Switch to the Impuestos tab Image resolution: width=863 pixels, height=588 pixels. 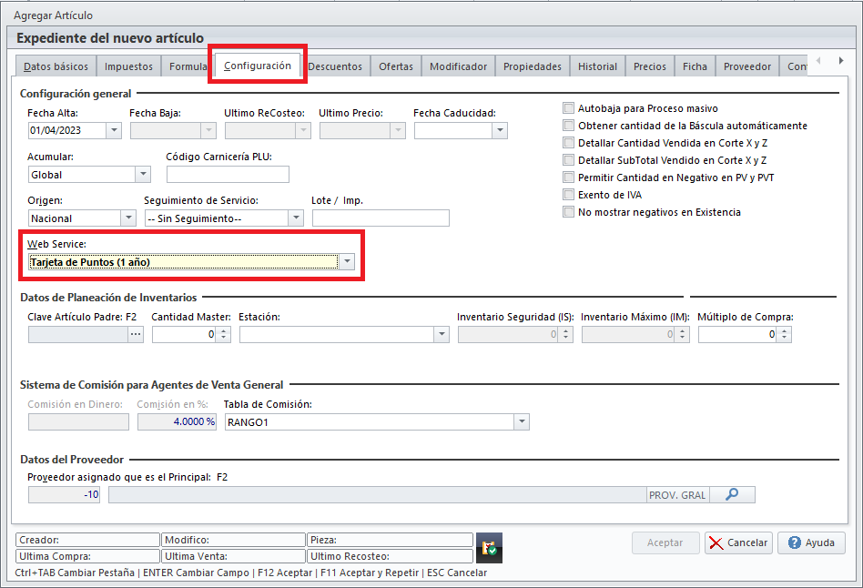128,66
